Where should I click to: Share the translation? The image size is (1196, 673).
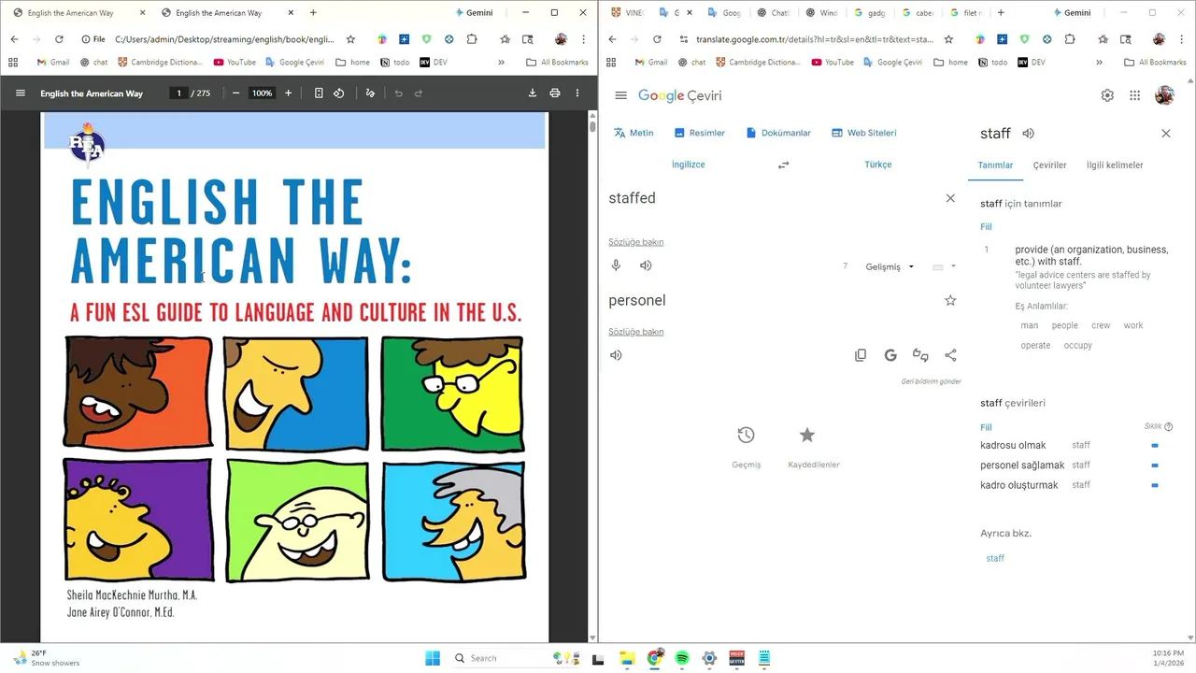(x=950, y=355)
